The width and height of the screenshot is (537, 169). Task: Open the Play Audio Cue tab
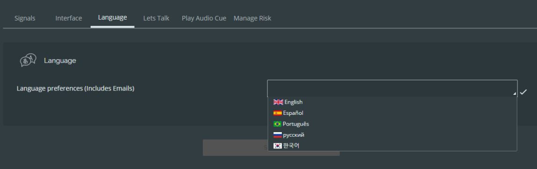tap(204, 18)
